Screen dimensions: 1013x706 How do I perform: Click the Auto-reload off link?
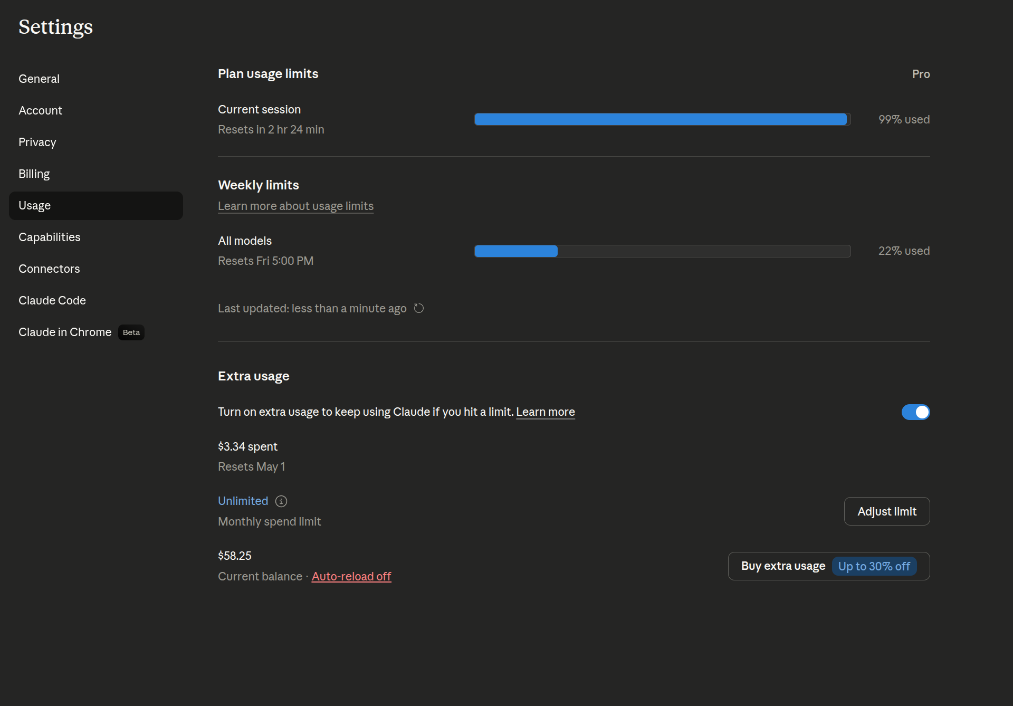[x=351, y=576]
